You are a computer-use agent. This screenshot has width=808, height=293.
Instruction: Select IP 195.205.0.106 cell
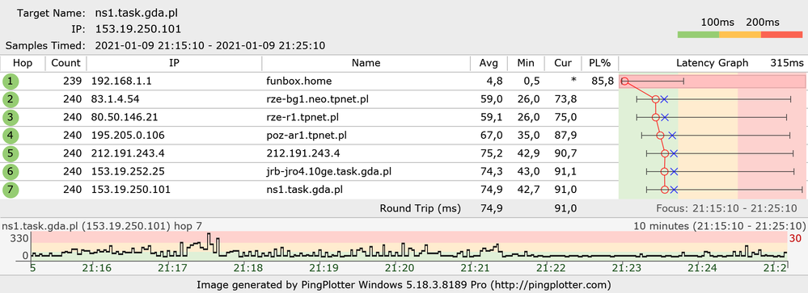[127, 136]
